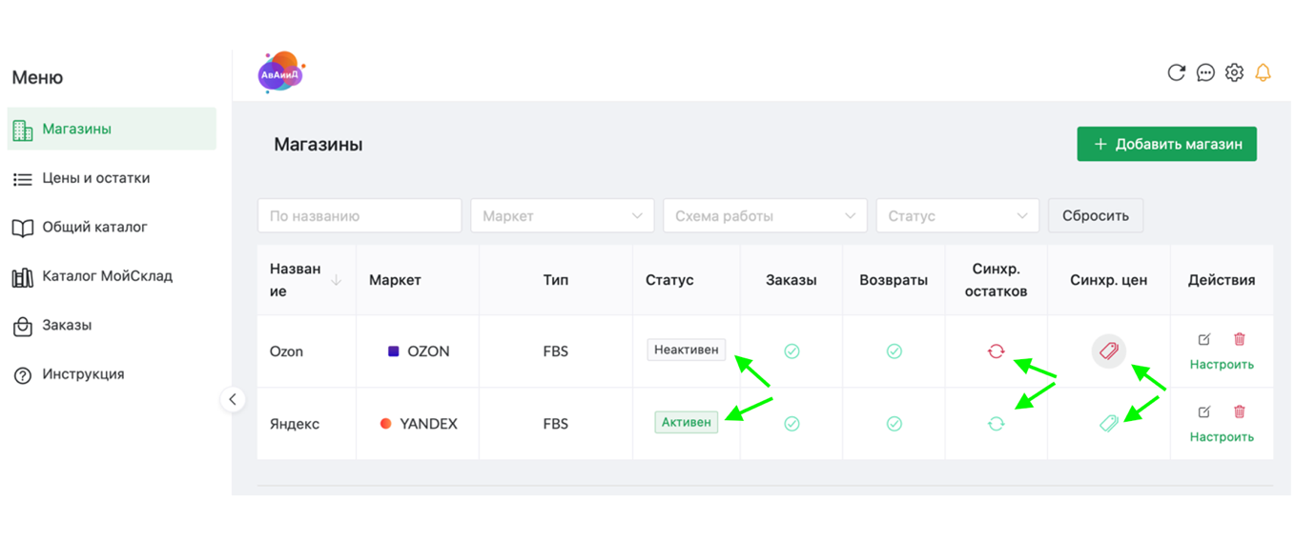This screenshot has height=541, width=1316.
Task: Click edit icon for Яндекс store
Action: (x=1204, y=411)
